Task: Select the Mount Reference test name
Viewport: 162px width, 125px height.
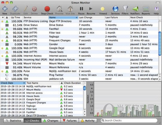Action: 59,67
